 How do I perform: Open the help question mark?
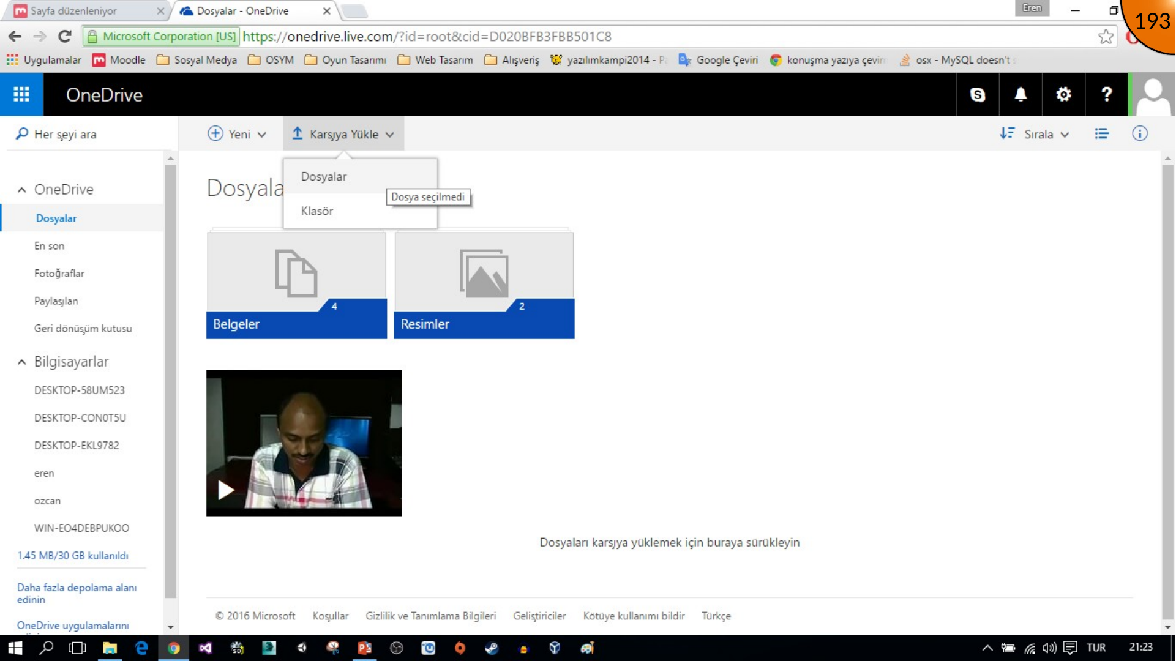click(x=1106, y=94)
